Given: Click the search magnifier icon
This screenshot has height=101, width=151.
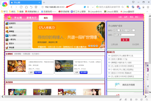Looking at the screenshot, I should pos(122,7).
